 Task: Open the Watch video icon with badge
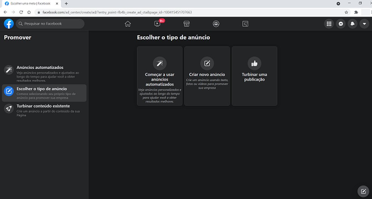[157, 24]
